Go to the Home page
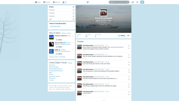Viewport: 179px width, 101px height. 38,2
